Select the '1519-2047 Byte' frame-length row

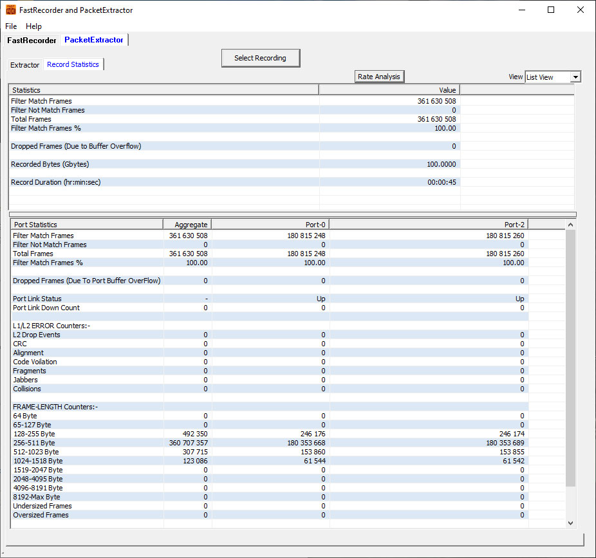270,470
